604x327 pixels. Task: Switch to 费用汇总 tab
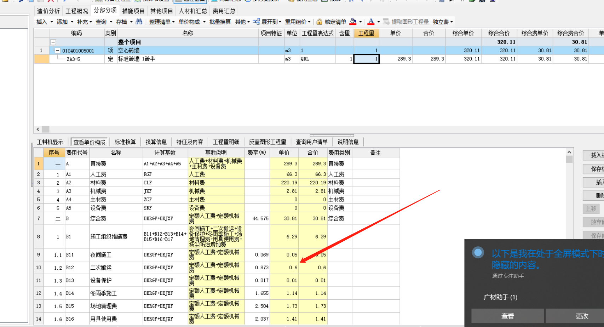coord(224,11)
